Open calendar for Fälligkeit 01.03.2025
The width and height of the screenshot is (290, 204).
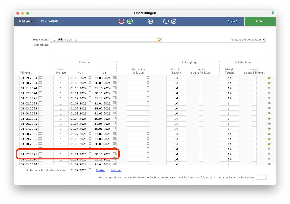click(x=41, y=108)
